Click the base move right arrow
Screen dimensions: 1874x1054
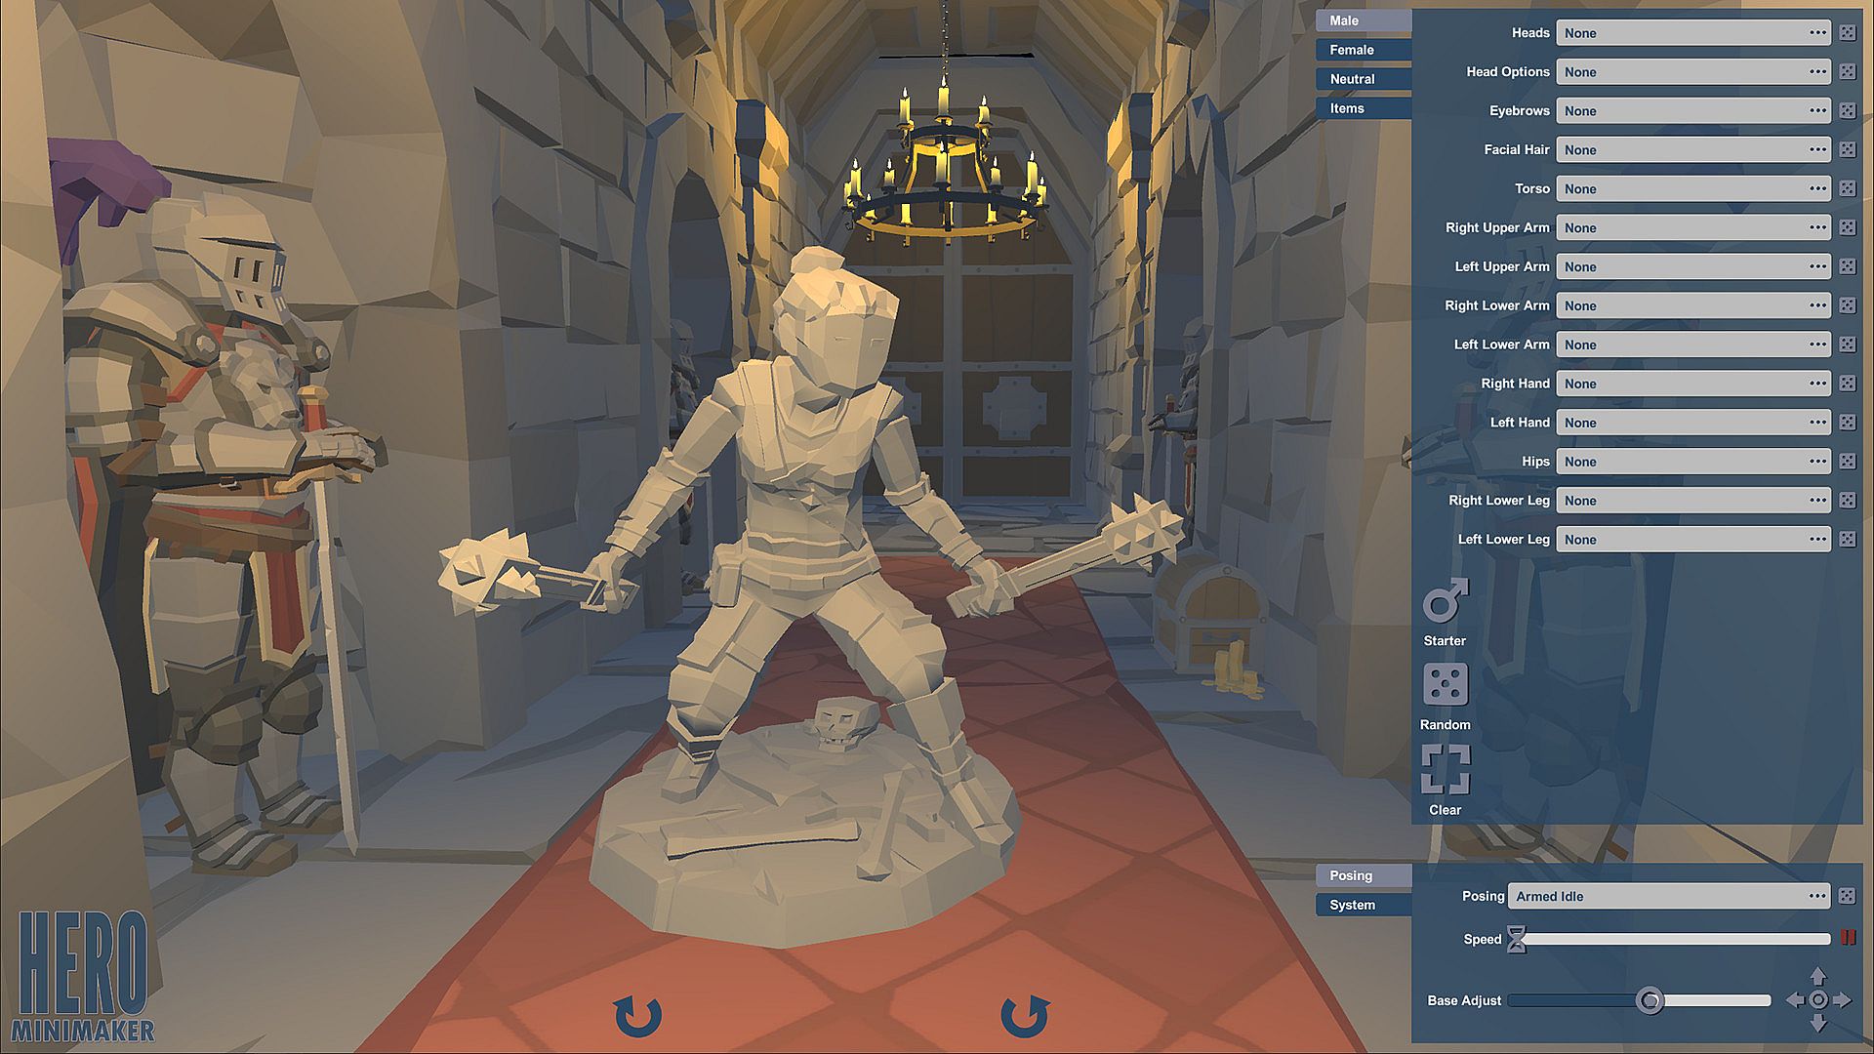[1843, 1000]
